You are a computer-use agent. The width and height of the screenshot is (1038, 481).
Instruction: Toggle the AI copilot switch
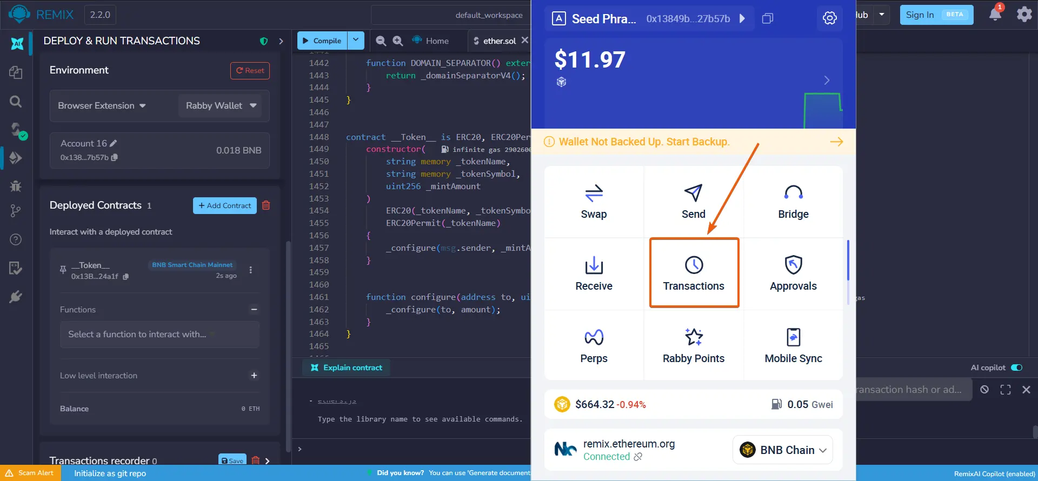point(1016,368)
